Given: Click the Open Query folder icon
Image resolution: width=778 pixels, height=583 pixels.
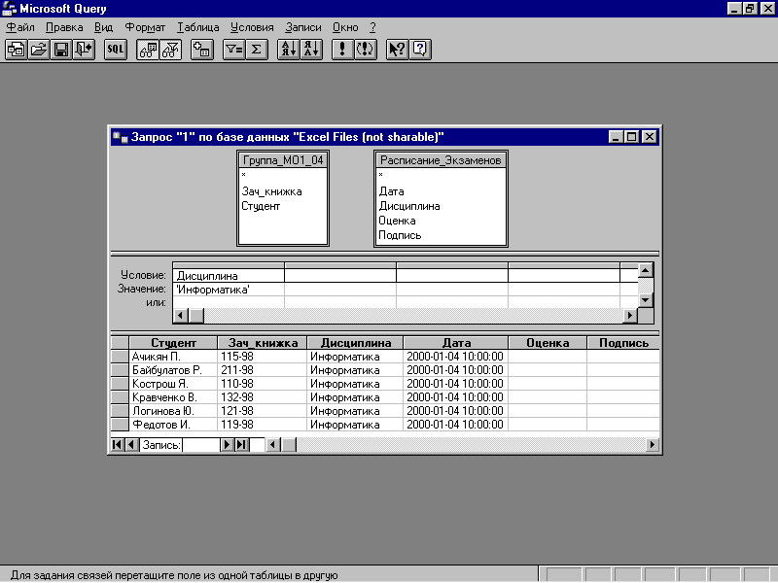Looking at the screenshot, I should (x=38, y=51).
